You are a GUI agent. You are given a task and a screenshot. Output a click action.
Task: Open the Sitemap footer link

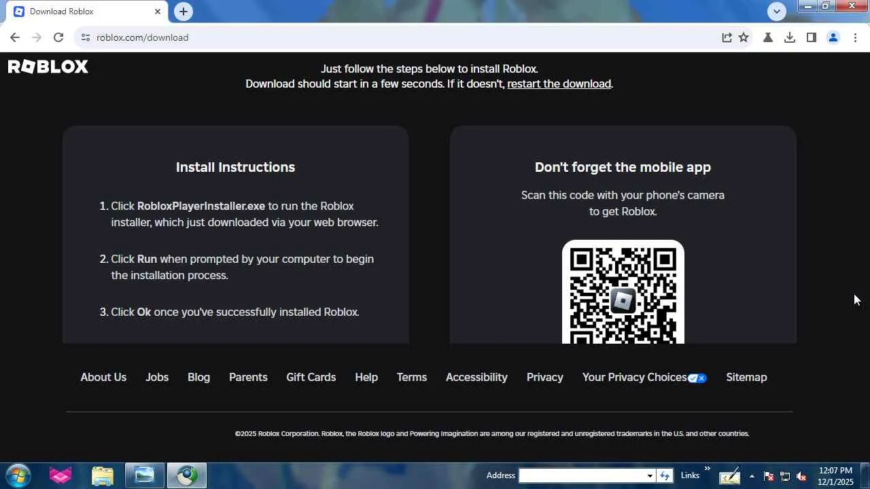tap(746, 378)
